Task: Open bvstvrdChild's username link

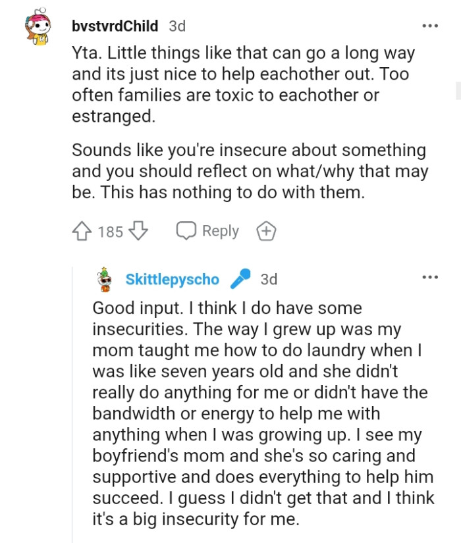Action: [x=116, y=25]
